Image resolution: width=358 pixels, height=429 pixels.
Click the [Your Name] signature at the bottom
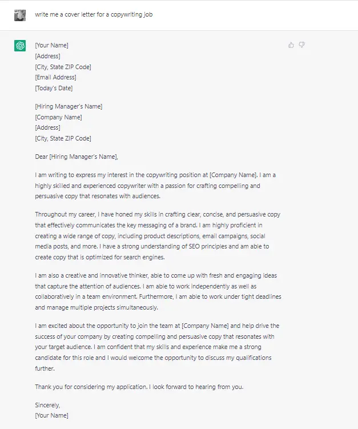51,415
